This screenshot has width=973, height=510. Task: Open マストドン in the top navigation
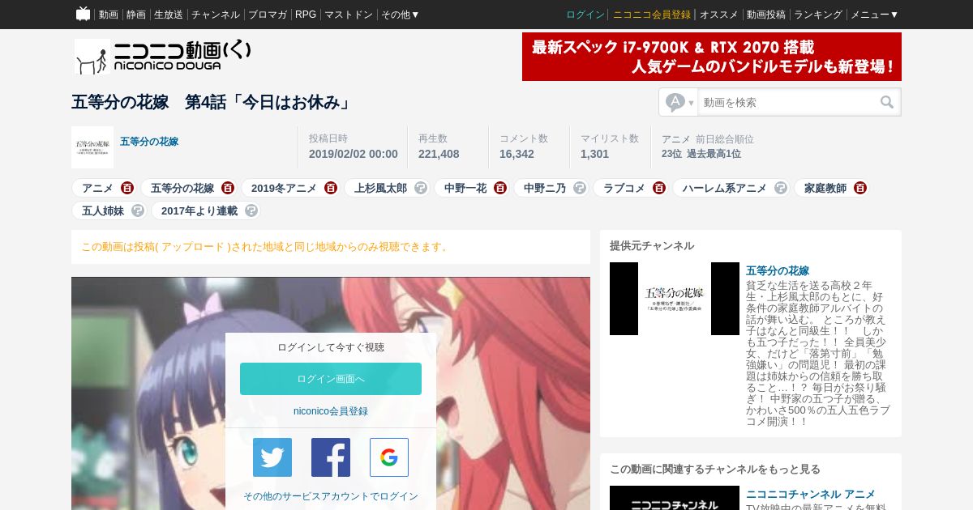pos(349,15)
